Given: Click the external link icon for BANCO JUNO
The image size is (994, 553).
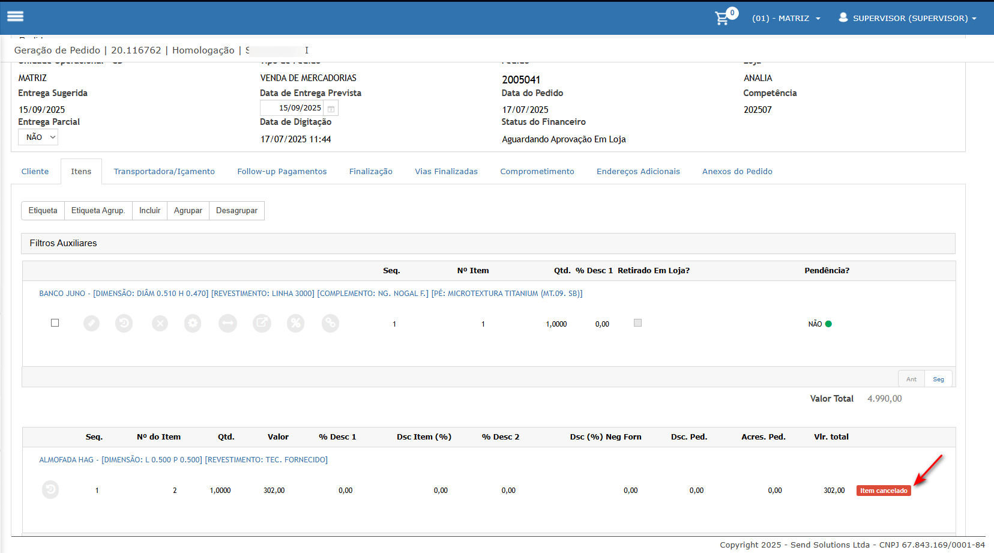Looking at the screenshot, I should [x=262, y=324].
